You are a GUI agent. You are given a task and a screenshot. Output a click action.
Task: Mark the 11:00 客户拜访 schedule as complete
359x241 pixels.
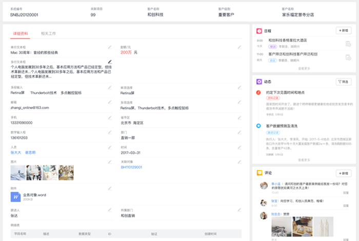click(348, 57)
